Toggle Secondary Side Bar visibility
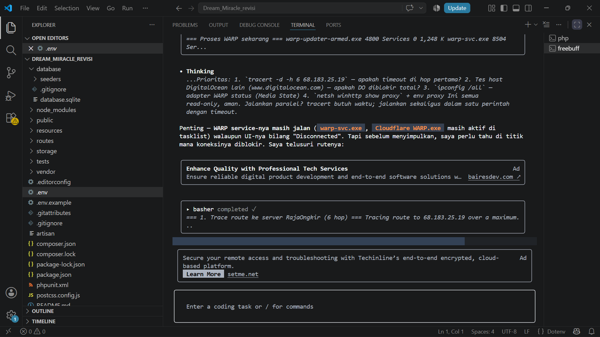The image size is (600, 337). [528, 8]
